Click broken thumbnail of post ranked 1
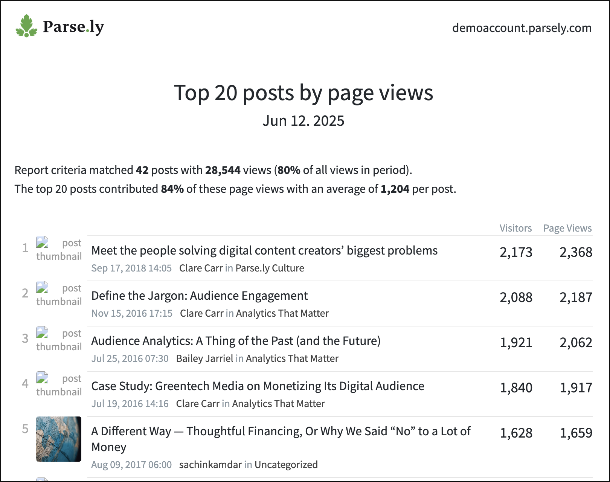Viewport: 610px width, 482px height. pyautogui.click(x=59, y=249)
